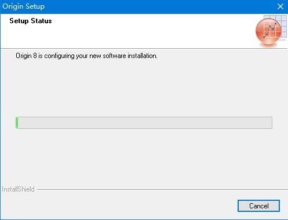The width and height of the screenshot is (288, 220).
Task: Click the words "new software" in status message
Action: [x=108, y=56]
